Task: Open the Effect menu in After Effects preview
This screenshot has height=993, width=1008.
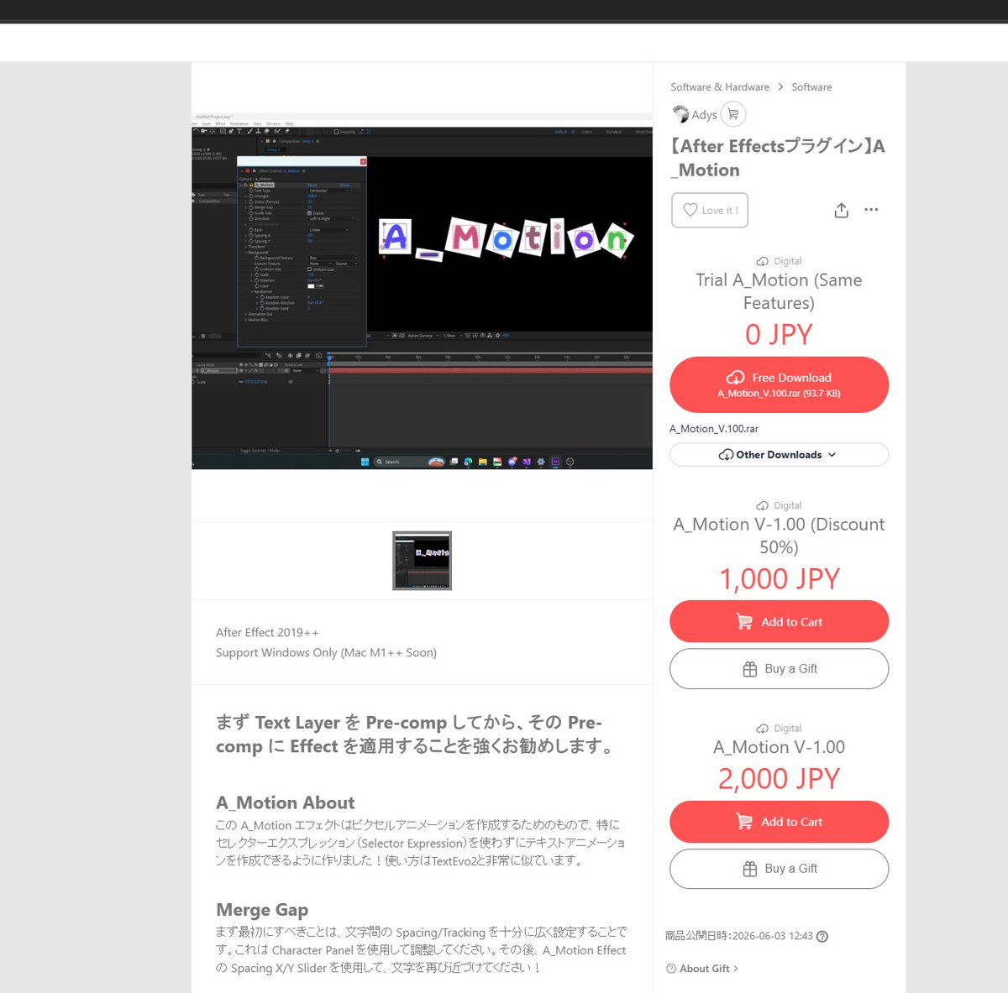Action: (220, 123)
